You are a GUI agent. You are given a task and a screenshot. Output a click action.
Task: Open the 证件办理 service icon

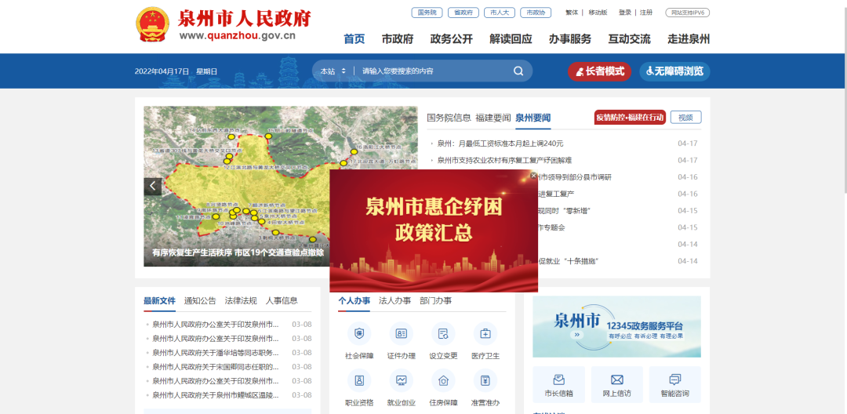coord(402,334)
